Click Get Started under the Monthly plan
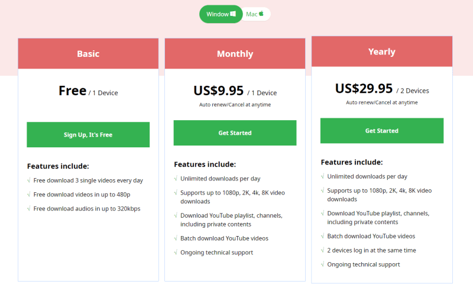The width and height of the screenshot is (473, 294). (x=235, y=133)
